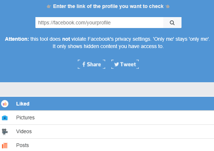Click the Tweet button text
214x151 pixels.
128,64
